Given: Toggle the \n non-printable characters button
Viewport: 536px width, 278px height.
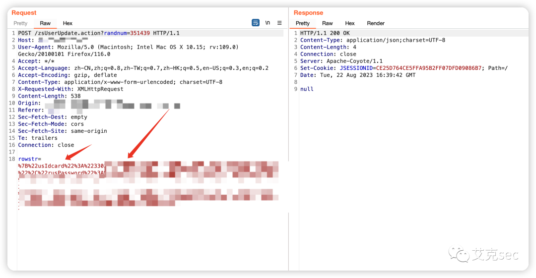Looking at the screenshot, I should 268,23.
